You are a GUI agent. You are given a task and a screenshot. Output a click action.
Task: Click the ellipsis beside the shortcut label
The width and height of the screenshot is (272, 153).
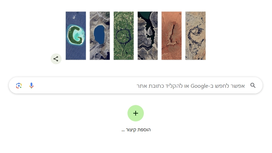[x=123, y=130]
